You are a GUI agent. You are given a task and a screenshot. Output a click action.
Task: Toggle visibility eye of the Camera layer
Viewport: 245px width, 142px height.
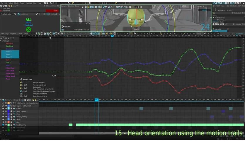[6, 109]
